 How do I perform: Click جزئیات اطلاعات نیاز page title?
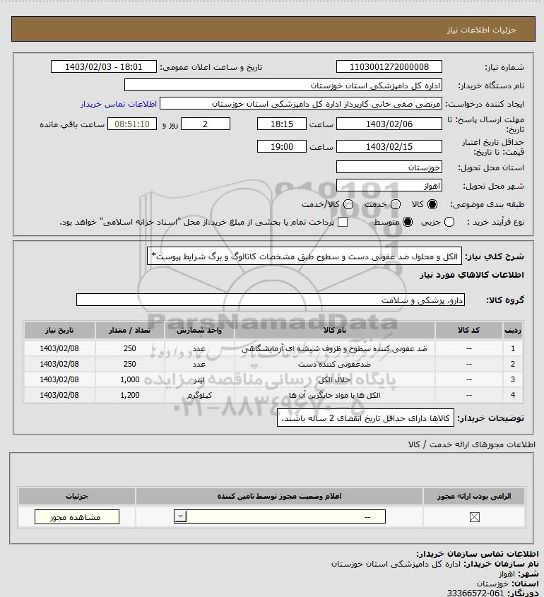click(482, 30)
